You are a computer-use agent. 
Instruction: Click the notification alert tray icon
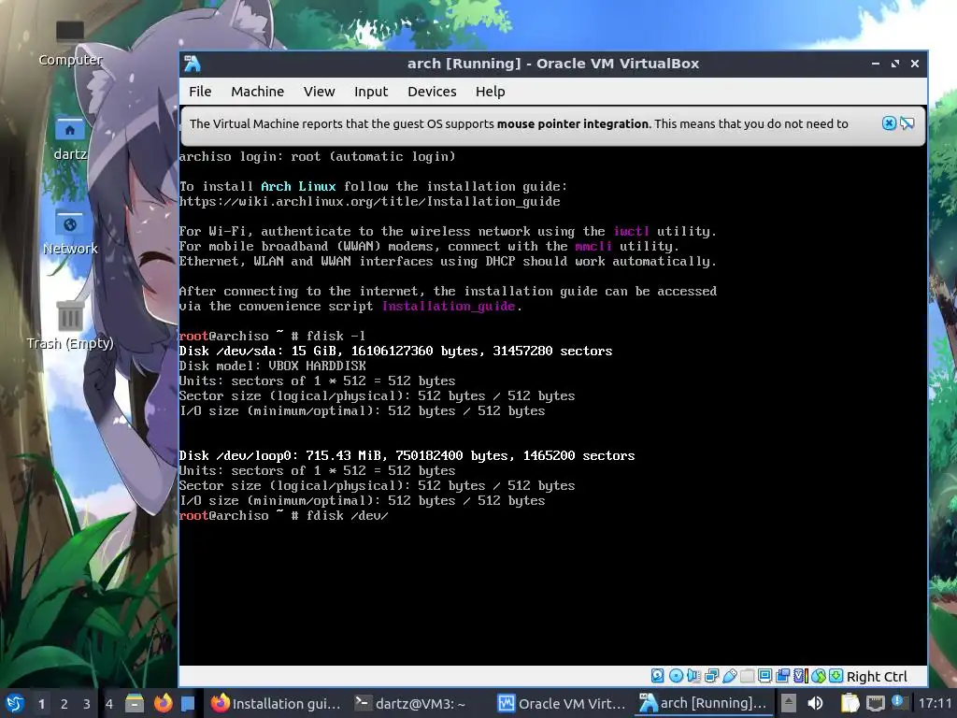point(898,701)
